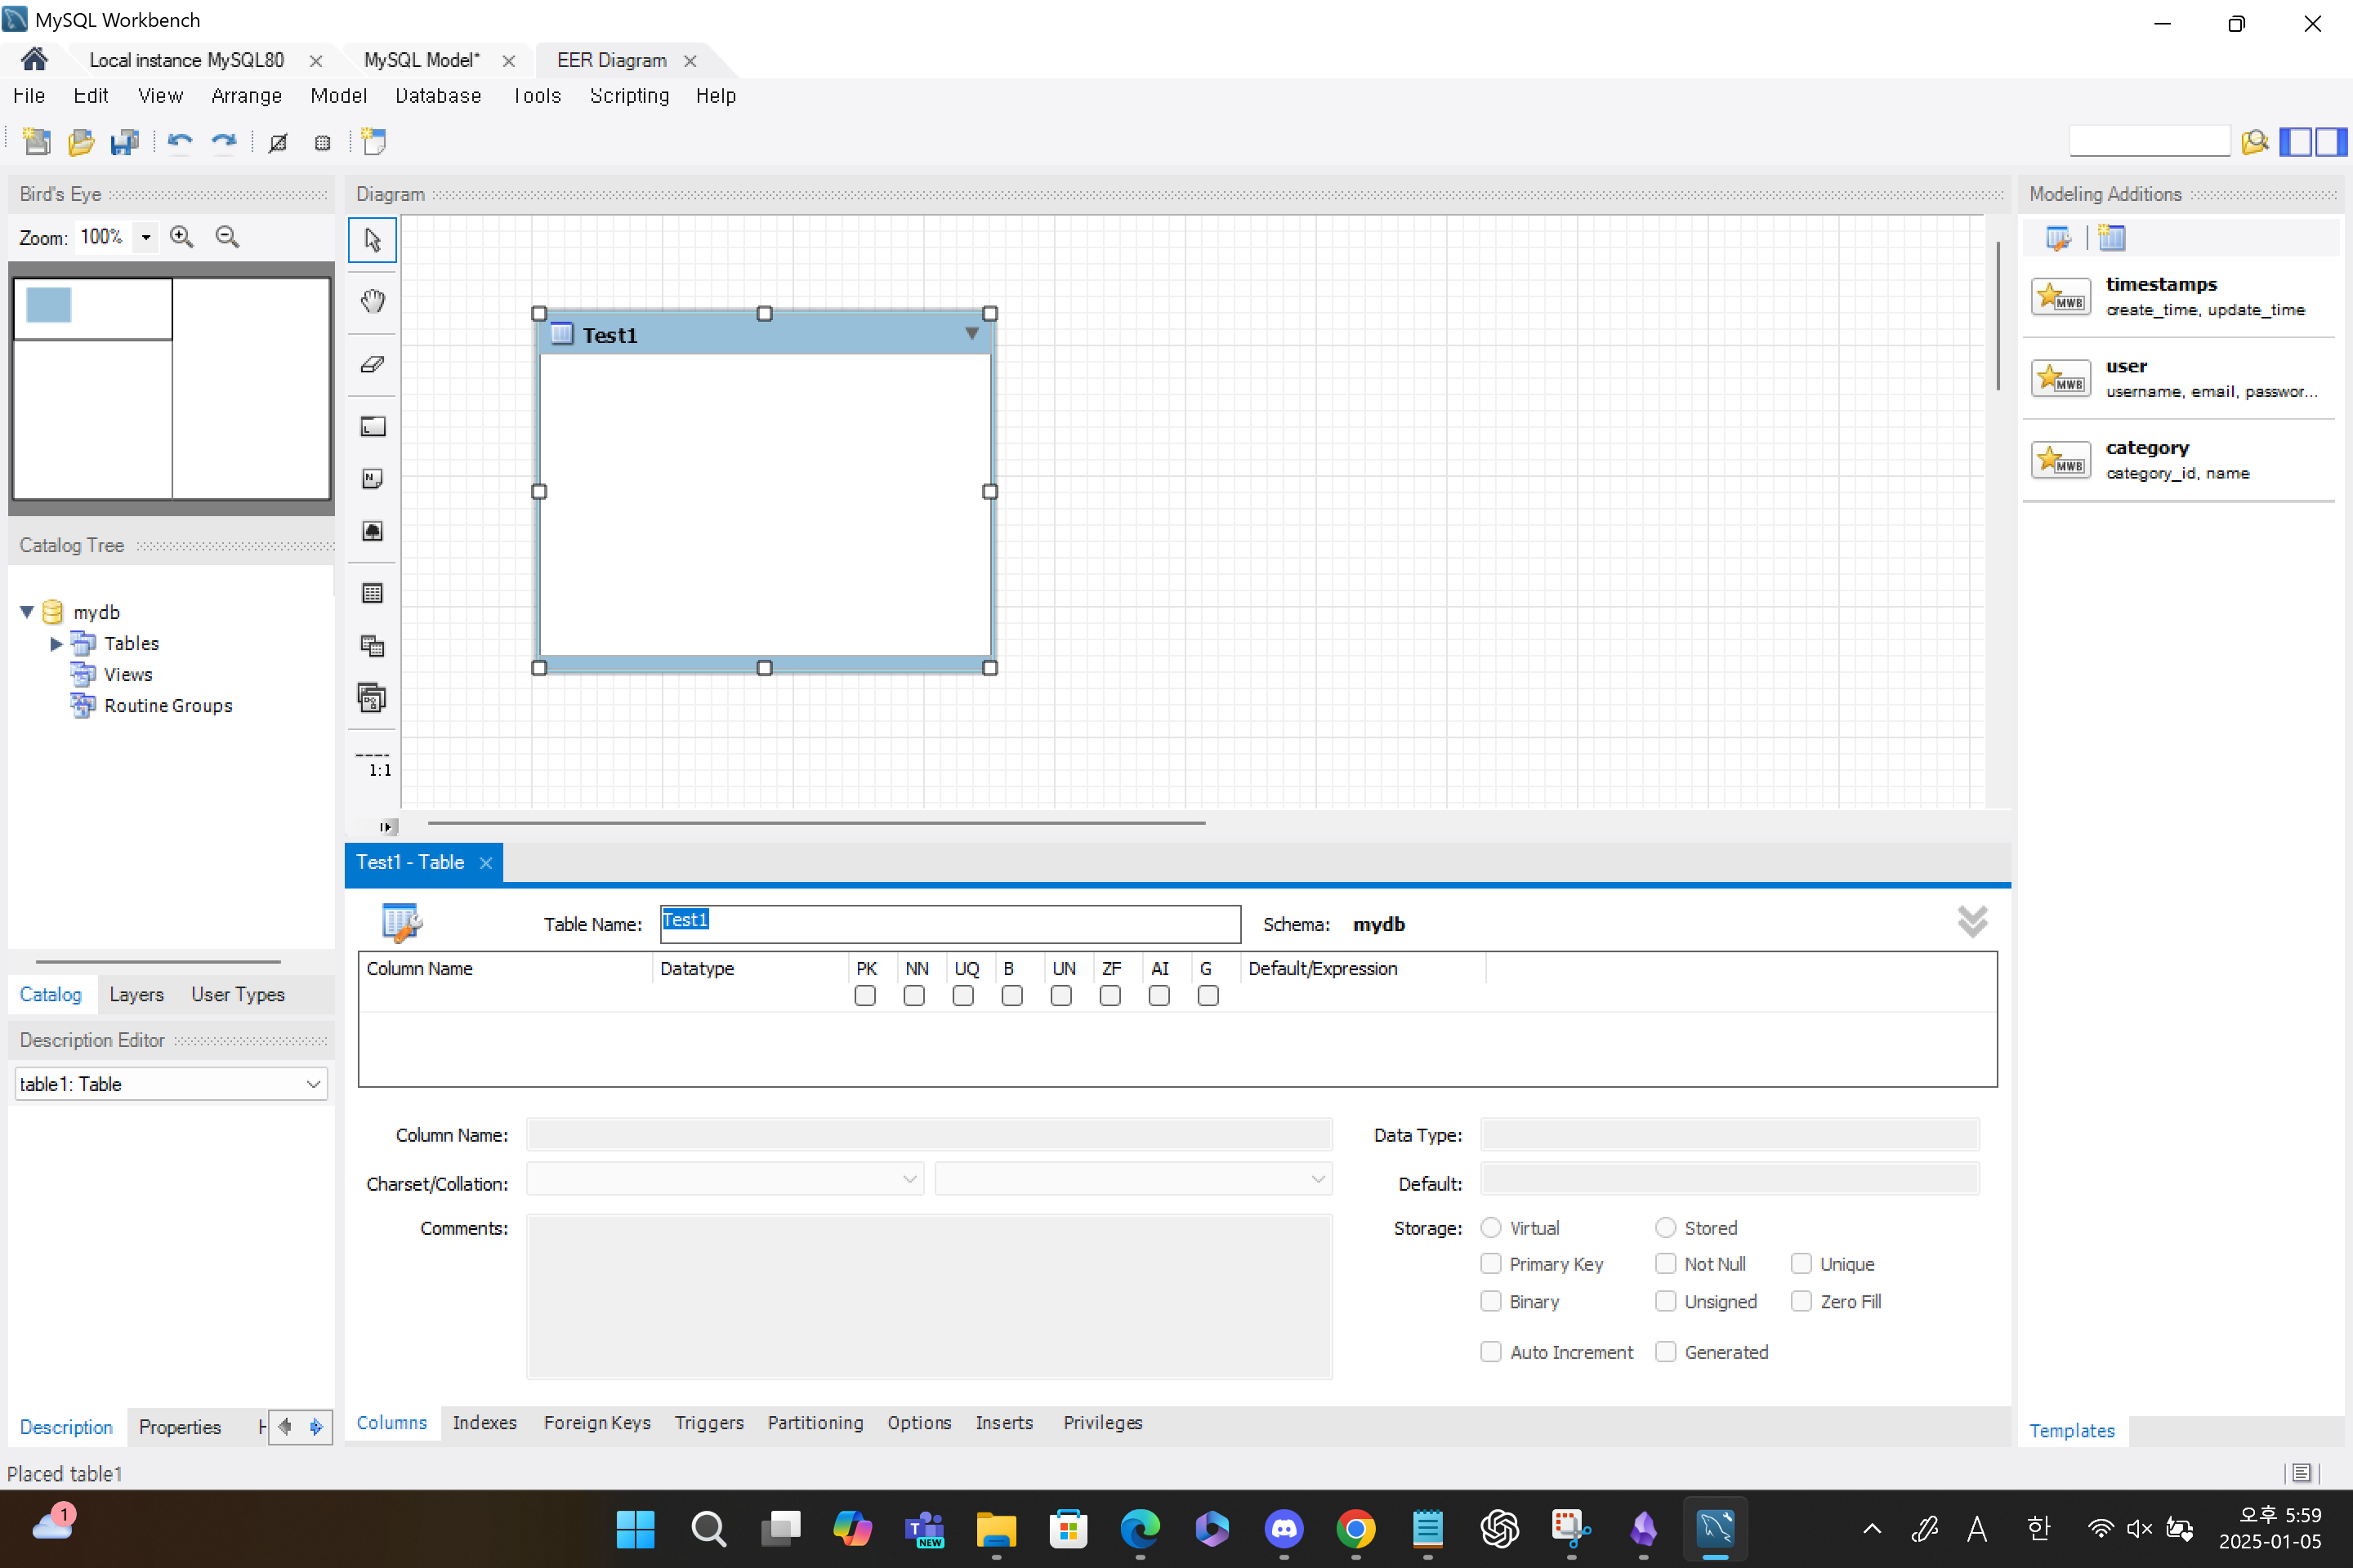
Task: Select the place image tool
Action: [x=373, y=531]
